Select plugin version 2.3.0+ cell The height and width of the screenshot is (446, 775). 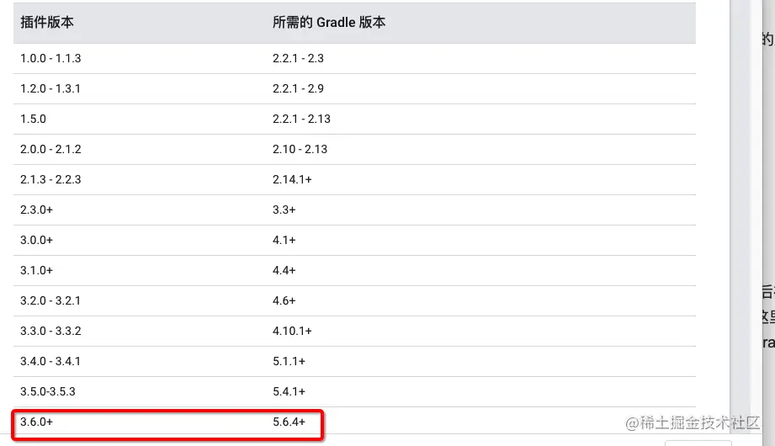click(x=36, y=210)
